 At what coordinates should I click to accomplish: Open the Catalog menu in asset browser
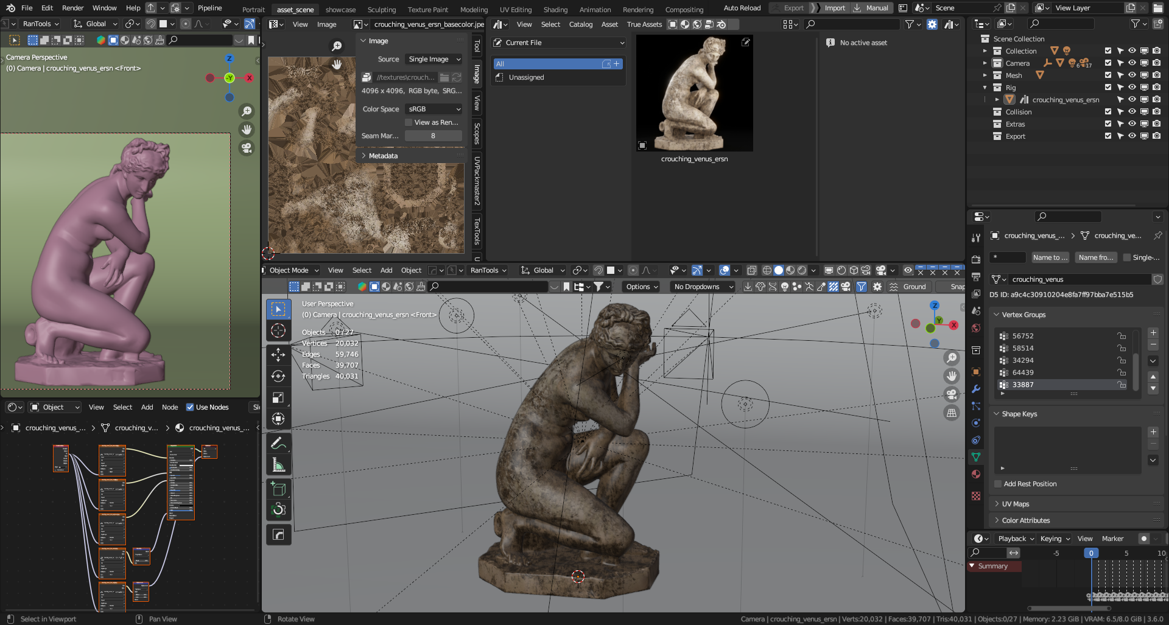point(581,24)
